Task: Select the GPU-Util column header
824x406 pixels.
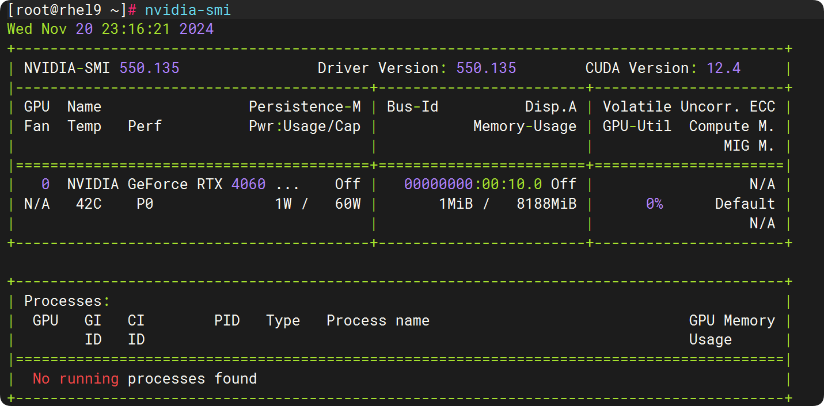Action: pos(637,126)
